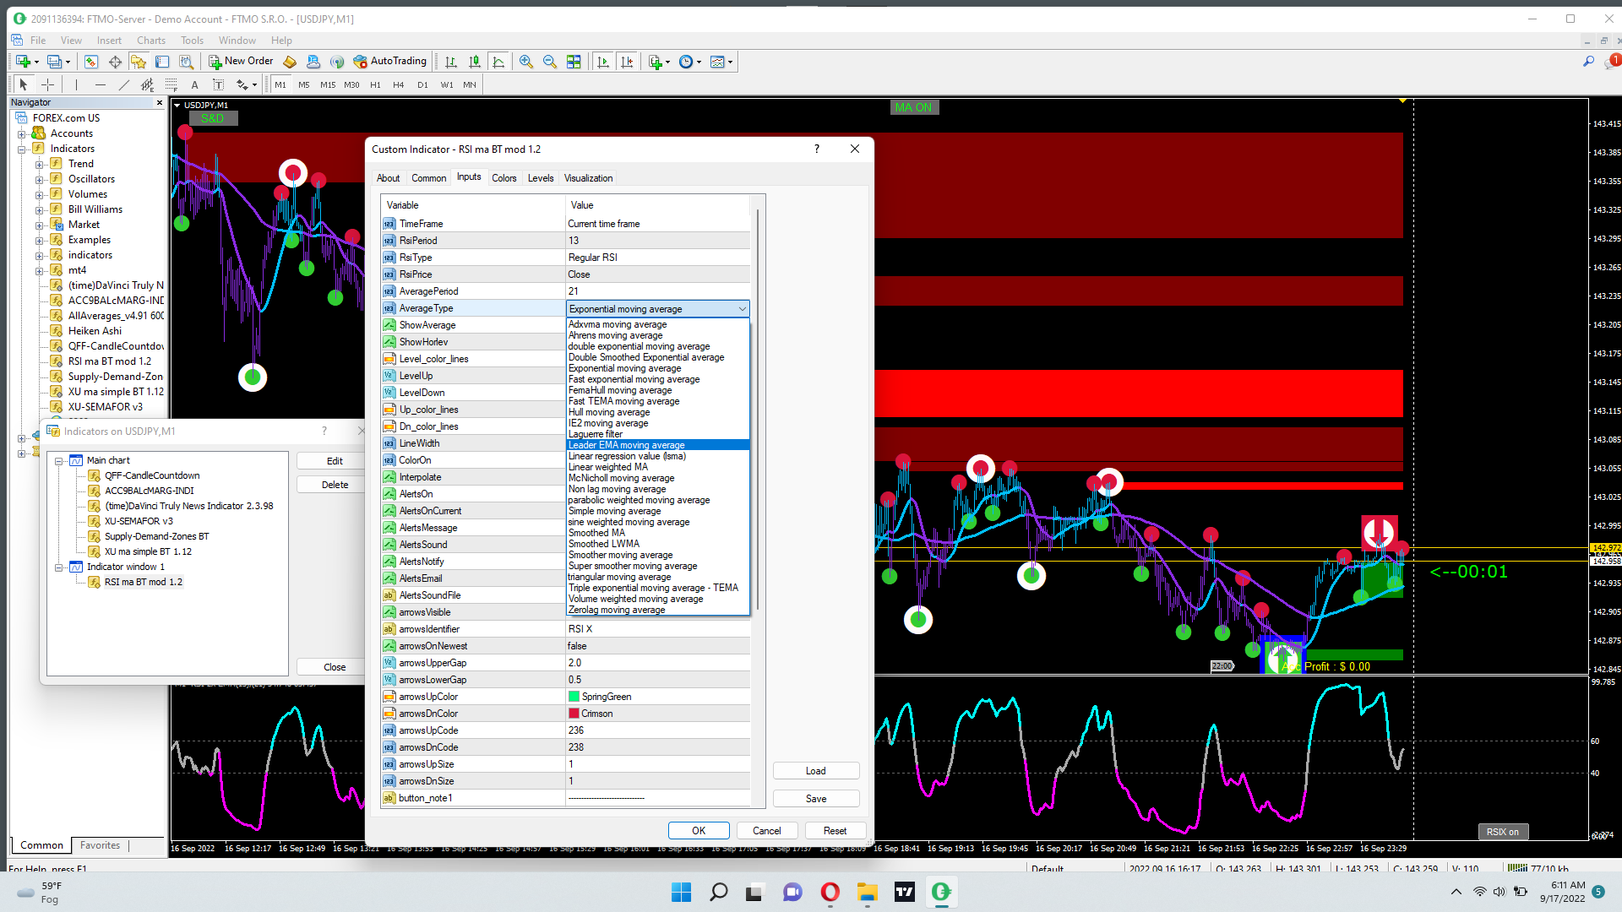Open the AverageType dropdown arrow
1622x912 pixels.
click(742, 309)
